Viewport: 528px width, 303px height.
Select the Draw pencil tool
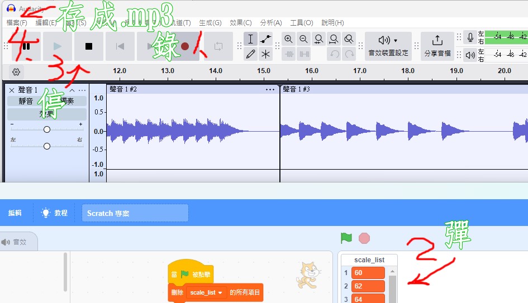[250, 54]
